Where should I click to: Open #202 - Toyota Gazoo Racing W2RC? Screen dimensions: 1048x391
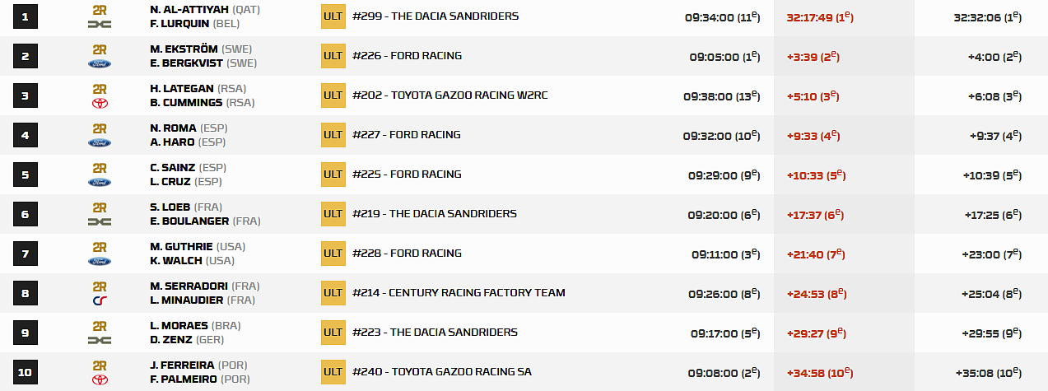(x=449, y=95)
